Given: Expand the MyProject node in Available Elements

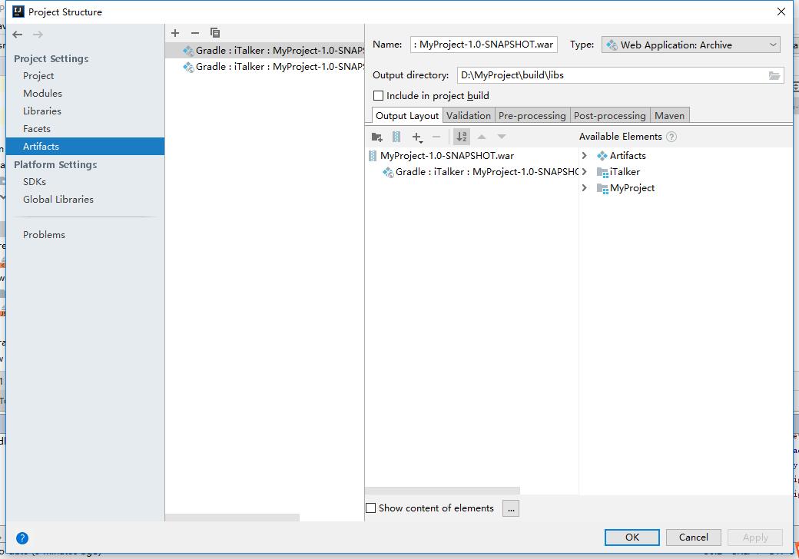Looking at the screenshot, I should (x=585, y=188).
